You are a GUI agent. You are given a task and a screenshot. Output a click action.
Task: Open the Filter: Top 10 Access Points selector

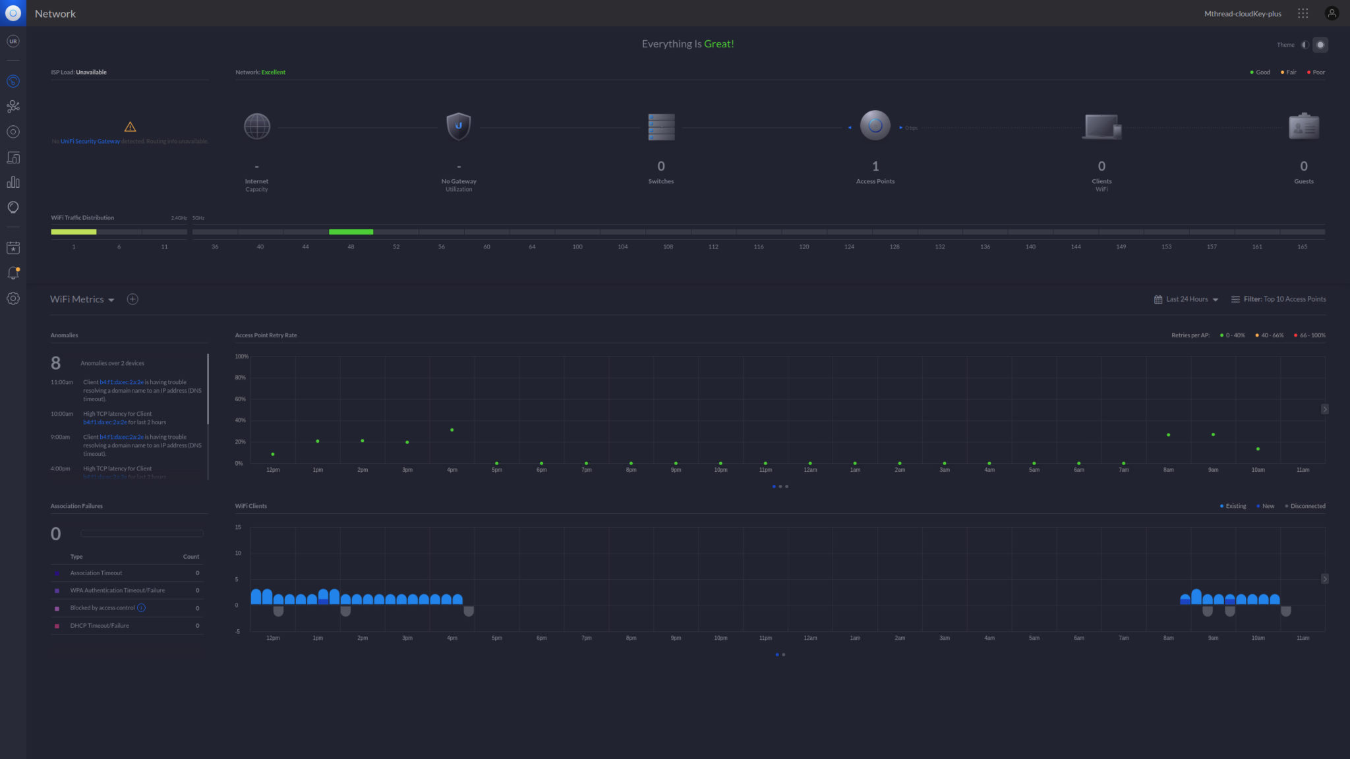click(1279, 299)
